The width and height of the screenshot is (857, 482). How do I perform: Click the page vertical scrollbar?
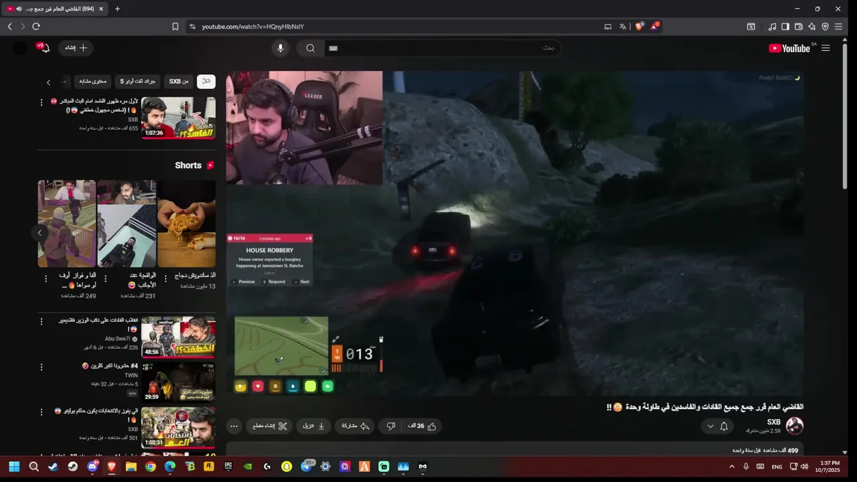(845, 117)
